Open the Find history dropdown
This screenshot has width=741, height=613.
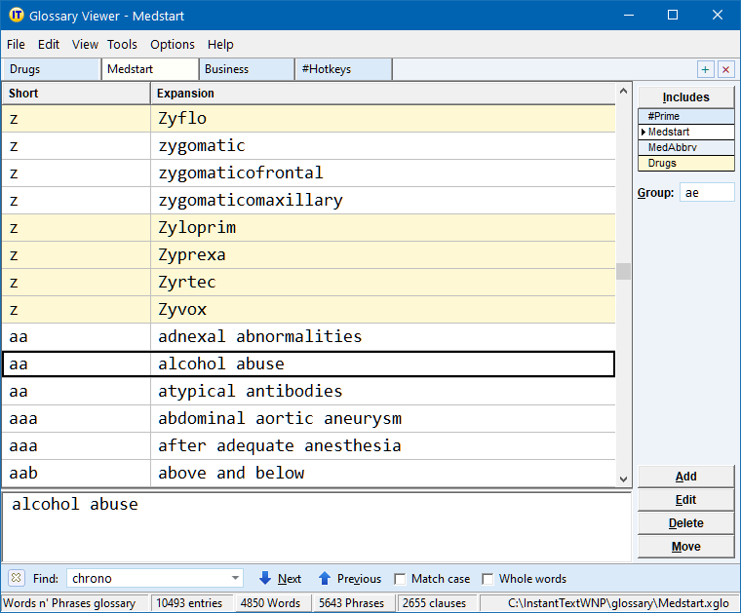pyautogui.click(x=235, y=578)
